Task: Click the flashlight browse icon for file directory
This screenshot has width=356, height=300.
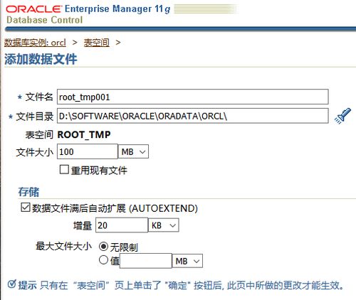Action: [342, 116]
